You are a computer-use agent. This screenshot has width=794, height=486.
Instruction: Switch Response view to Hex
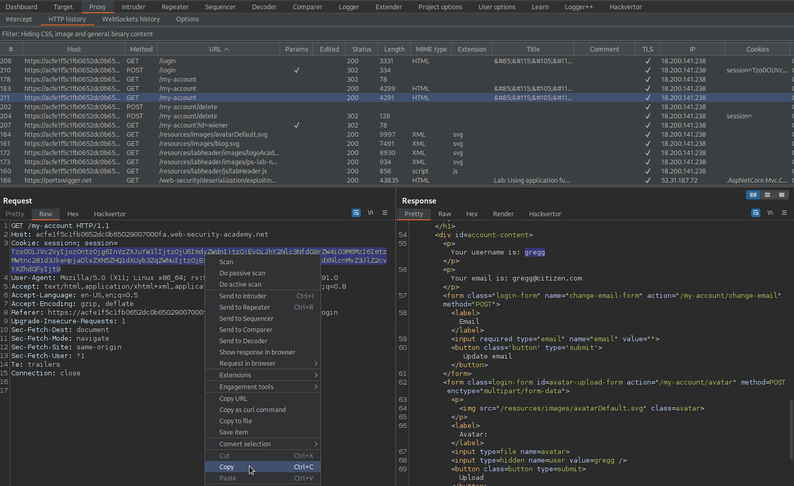coord(472,214)
